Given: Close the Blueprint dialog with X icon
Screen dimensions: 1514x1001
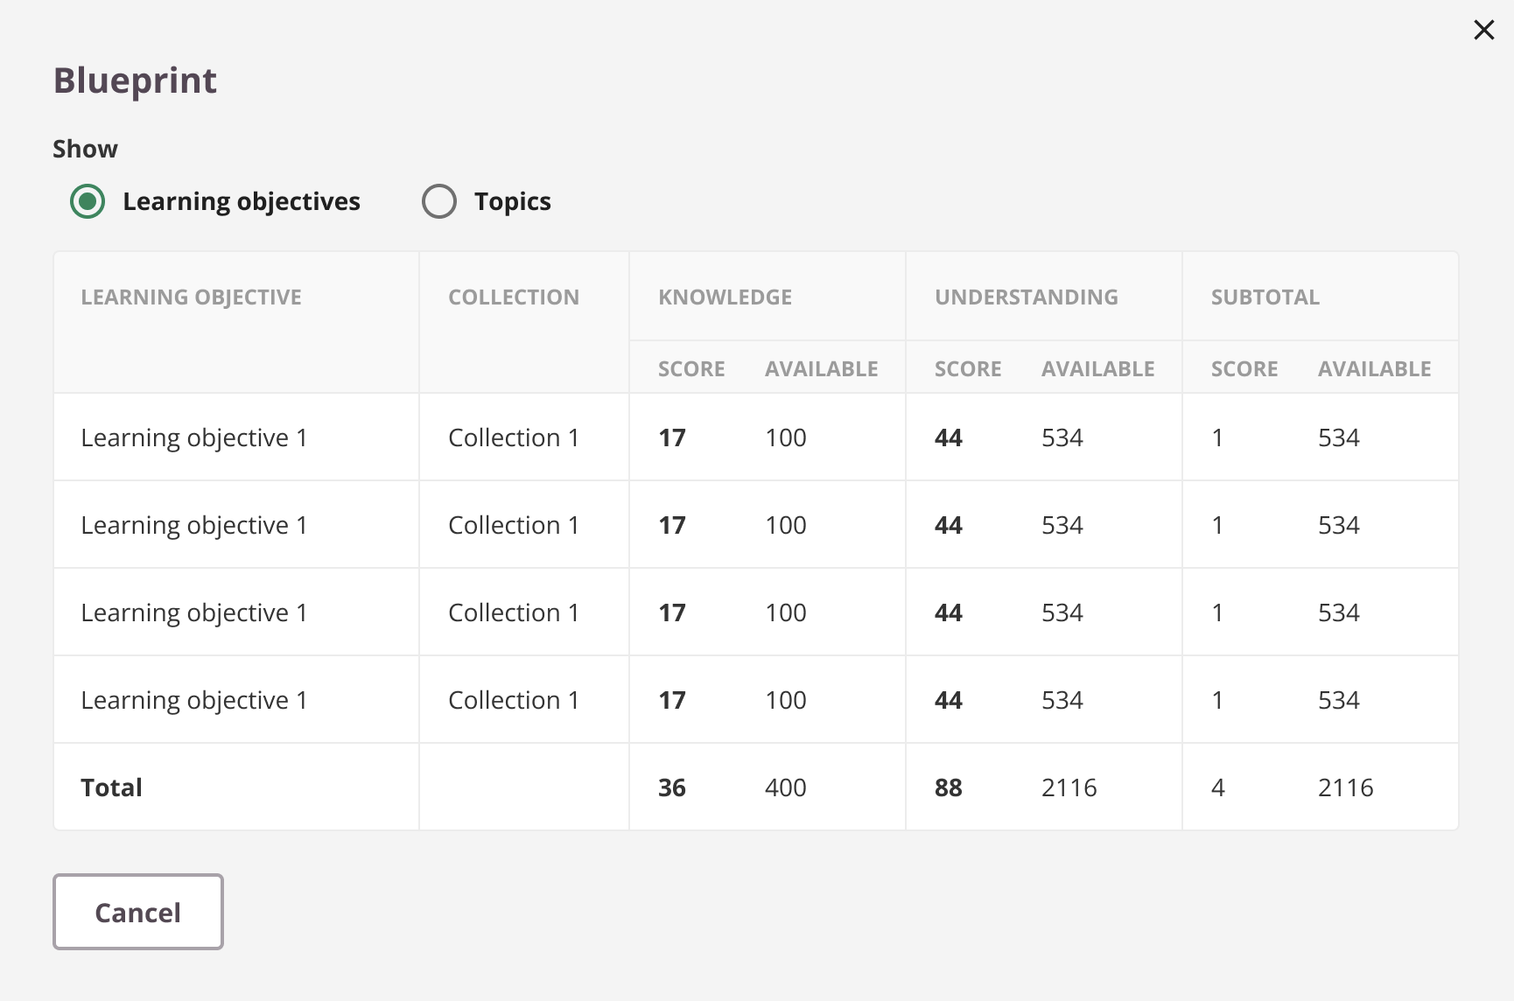Looking at the screenshot, I should pyautogui.click(x=1483, y=30).
